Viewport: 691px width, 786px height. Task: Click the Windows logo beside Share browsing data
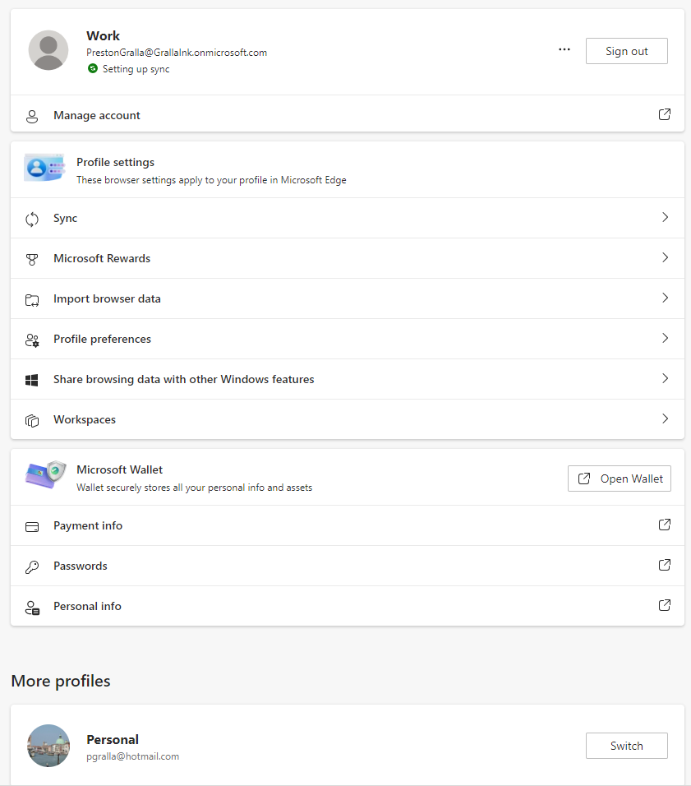[31, 379]
